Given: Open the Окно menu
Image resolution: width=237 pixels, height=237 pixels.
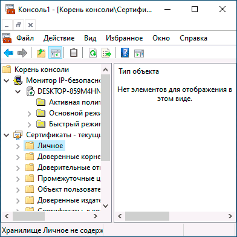Looking at the screenshot, I should pos(161,38).
